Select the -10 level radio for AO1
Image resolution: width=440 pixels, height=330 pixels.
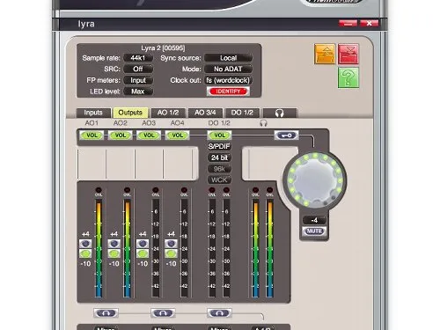click(x=85, y=253)
